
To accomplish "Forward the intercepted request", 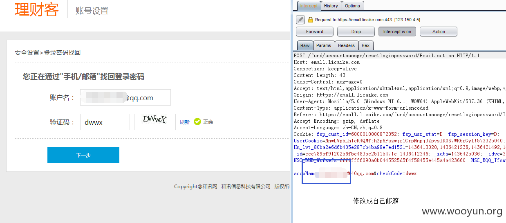I will [315, 32].
